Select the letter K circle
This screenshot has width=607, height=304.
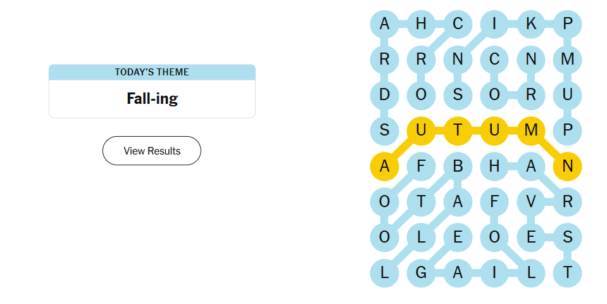(x=531, y=24)
